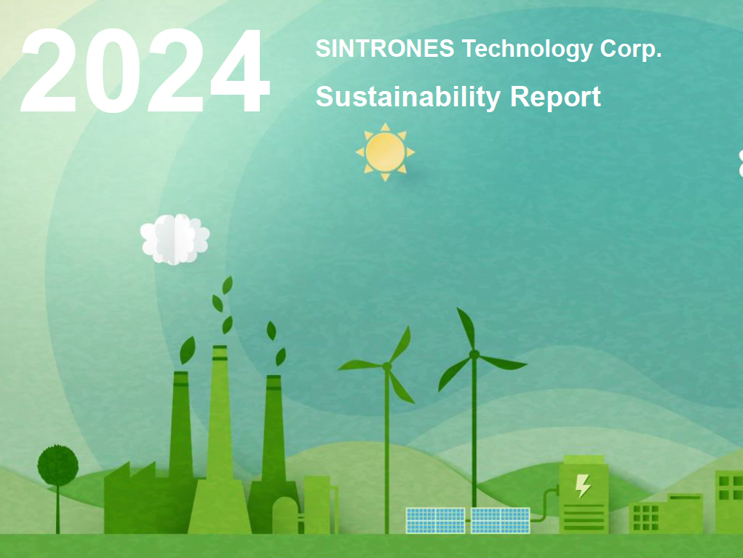Toggle the battery energy storage tower

[583, 495]
